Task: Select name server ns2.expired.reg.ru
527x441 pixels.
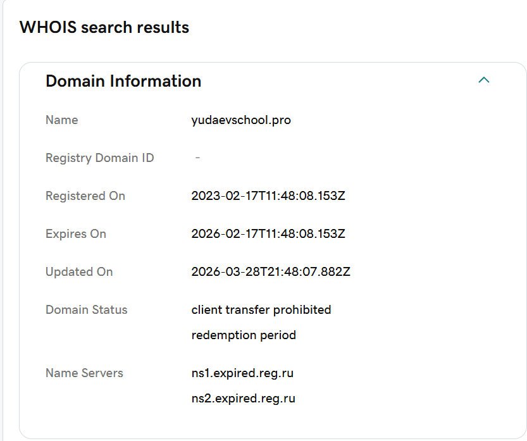Action: pos(243,399)
